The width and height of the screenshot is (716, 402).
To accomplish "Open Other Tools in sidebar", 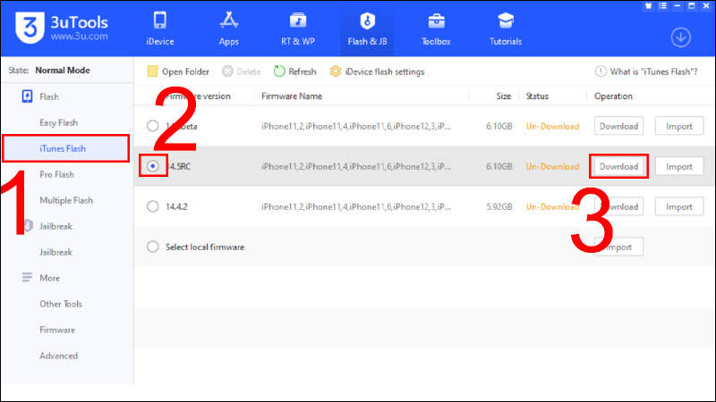I will pyautogui.click(x=61, y=304).
